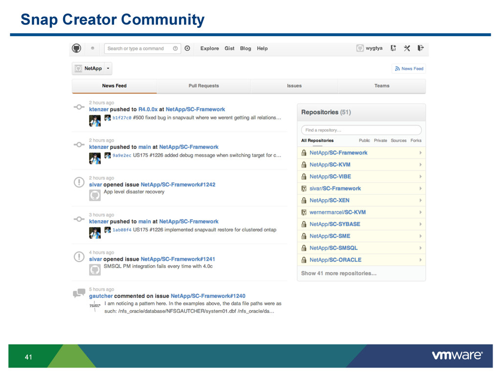Viewport: 501px width, 375px height.
Task: Click push commit icon for R4.0.0x event
Action: [79, 107]
